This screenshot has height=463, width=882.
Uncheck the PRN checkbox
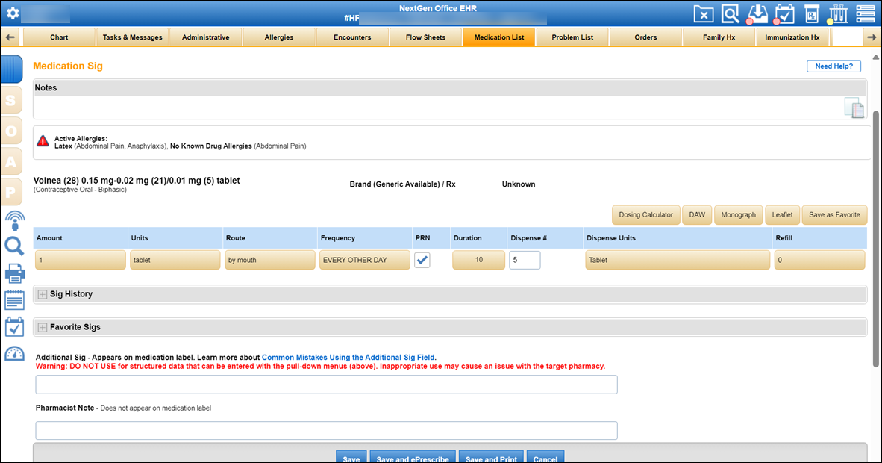click(x=422, y=260)
